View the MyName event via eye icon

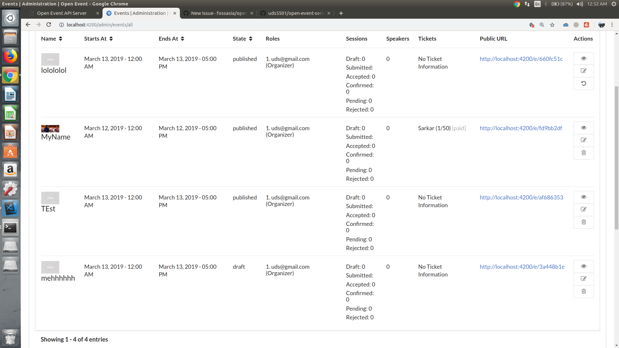pos(583,128)
